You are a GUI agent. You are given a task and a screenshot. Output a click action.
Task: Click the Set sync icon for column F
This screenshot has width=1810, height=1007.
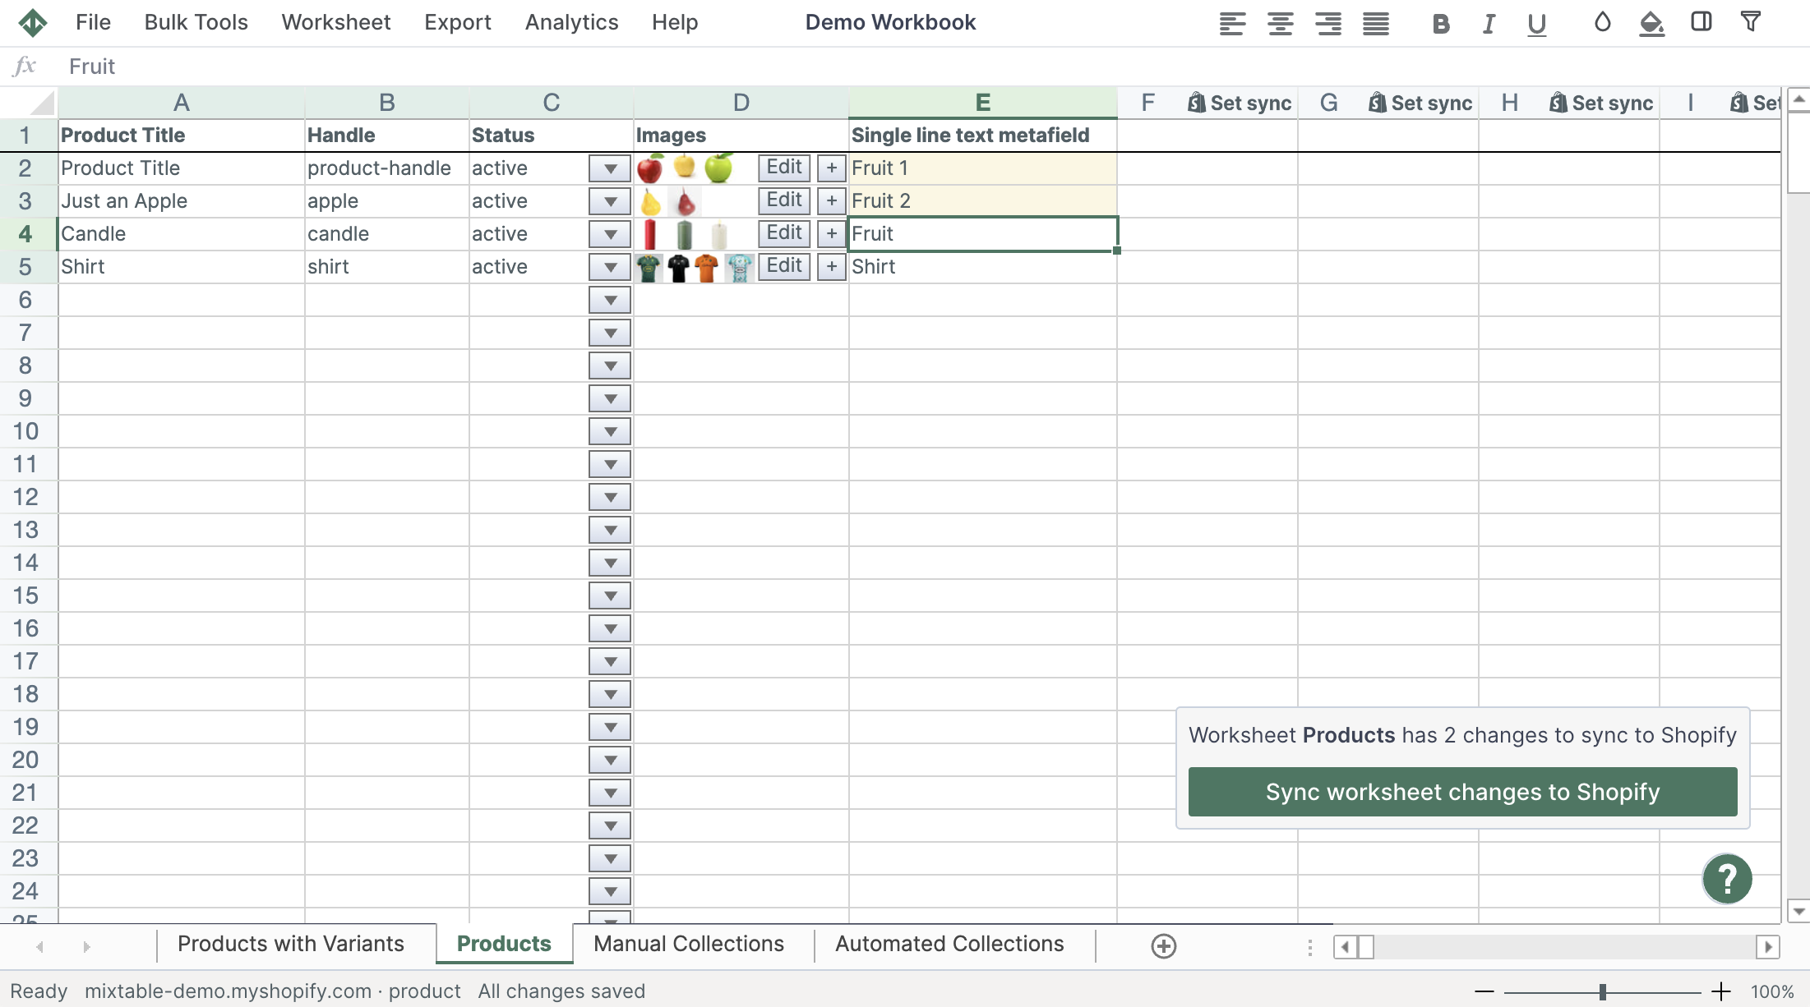(1238, 103)
